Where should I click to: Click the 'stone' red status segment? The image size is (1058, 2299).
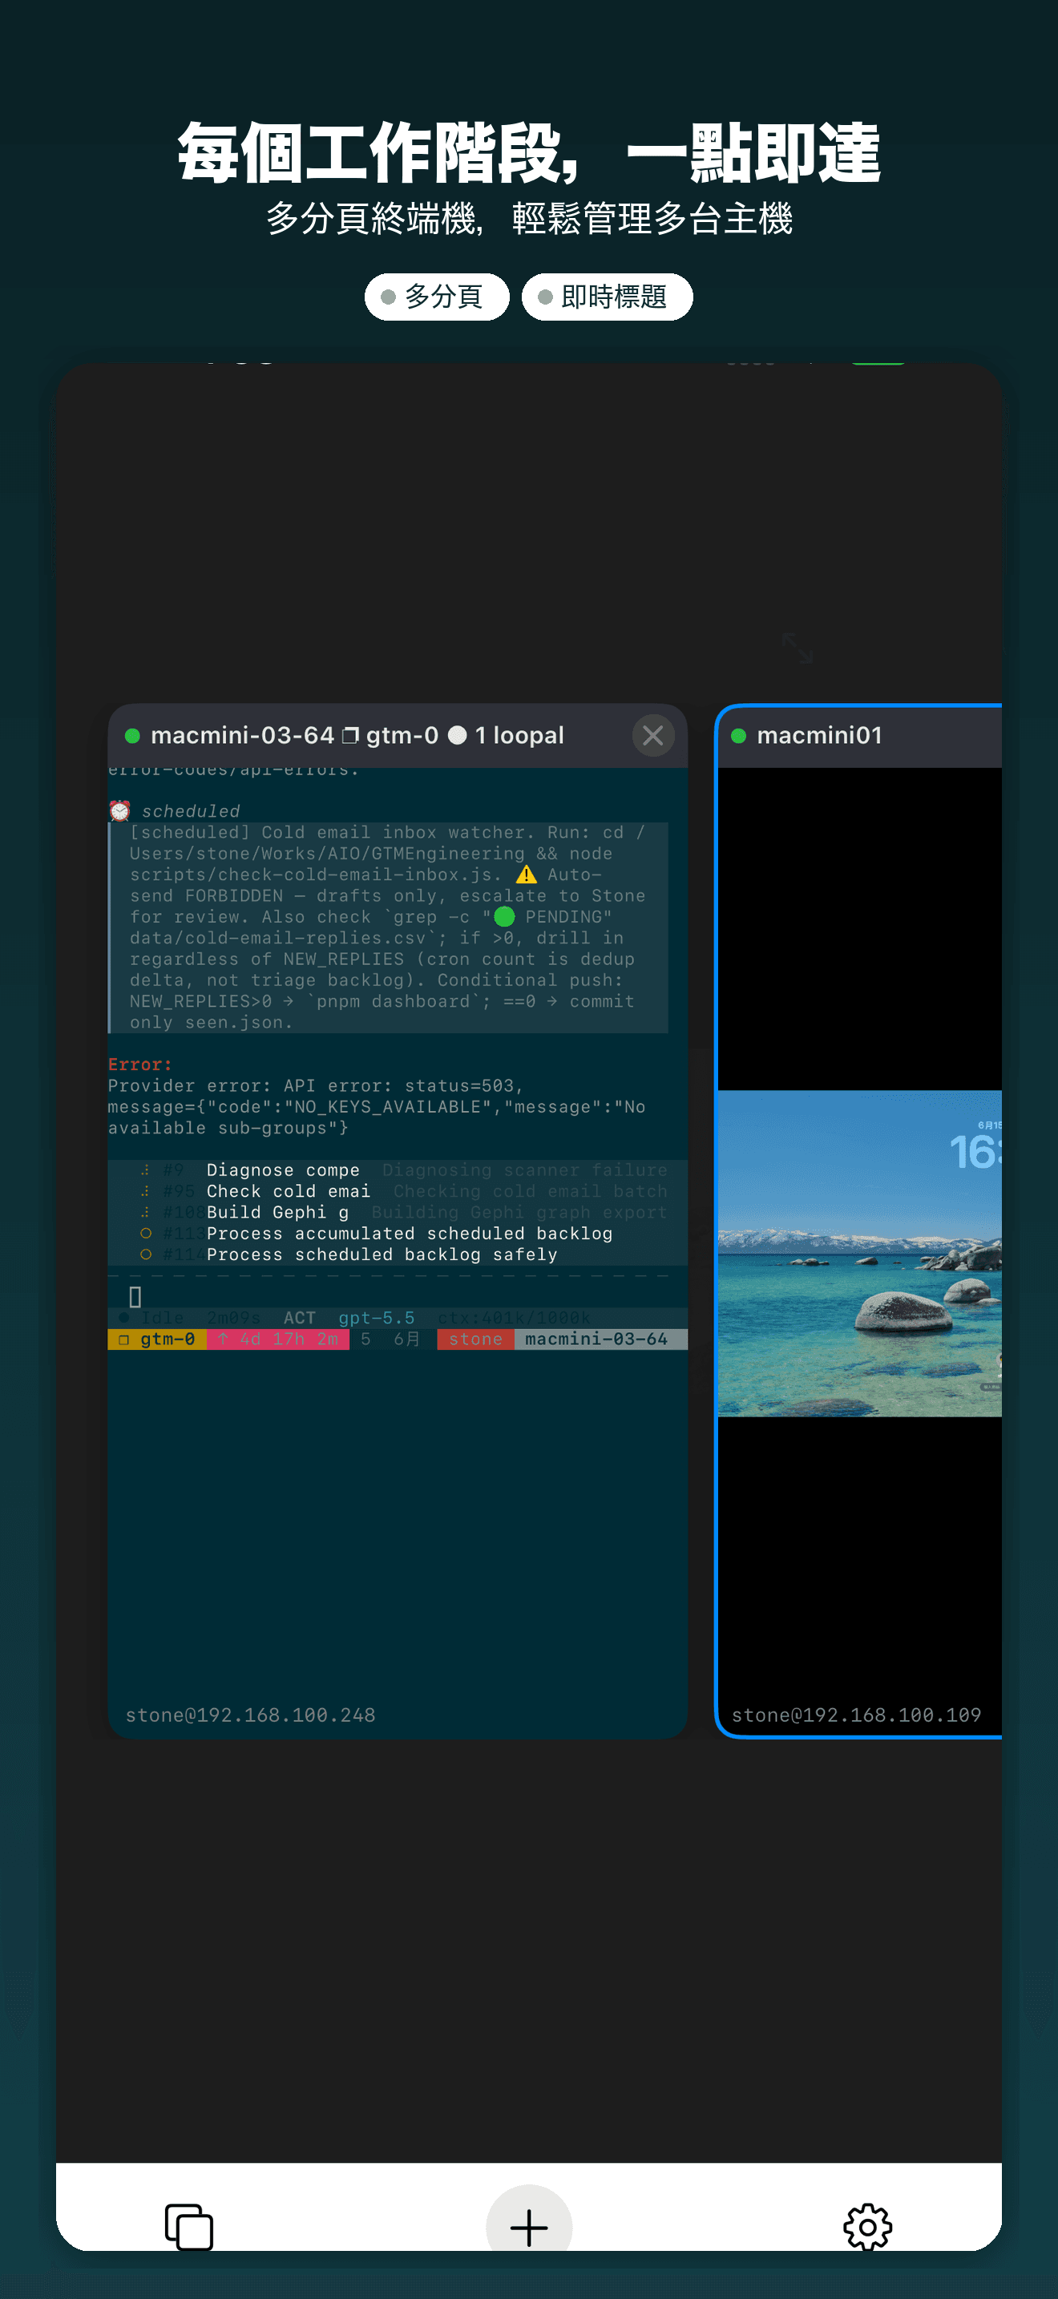pos(475,1339)
